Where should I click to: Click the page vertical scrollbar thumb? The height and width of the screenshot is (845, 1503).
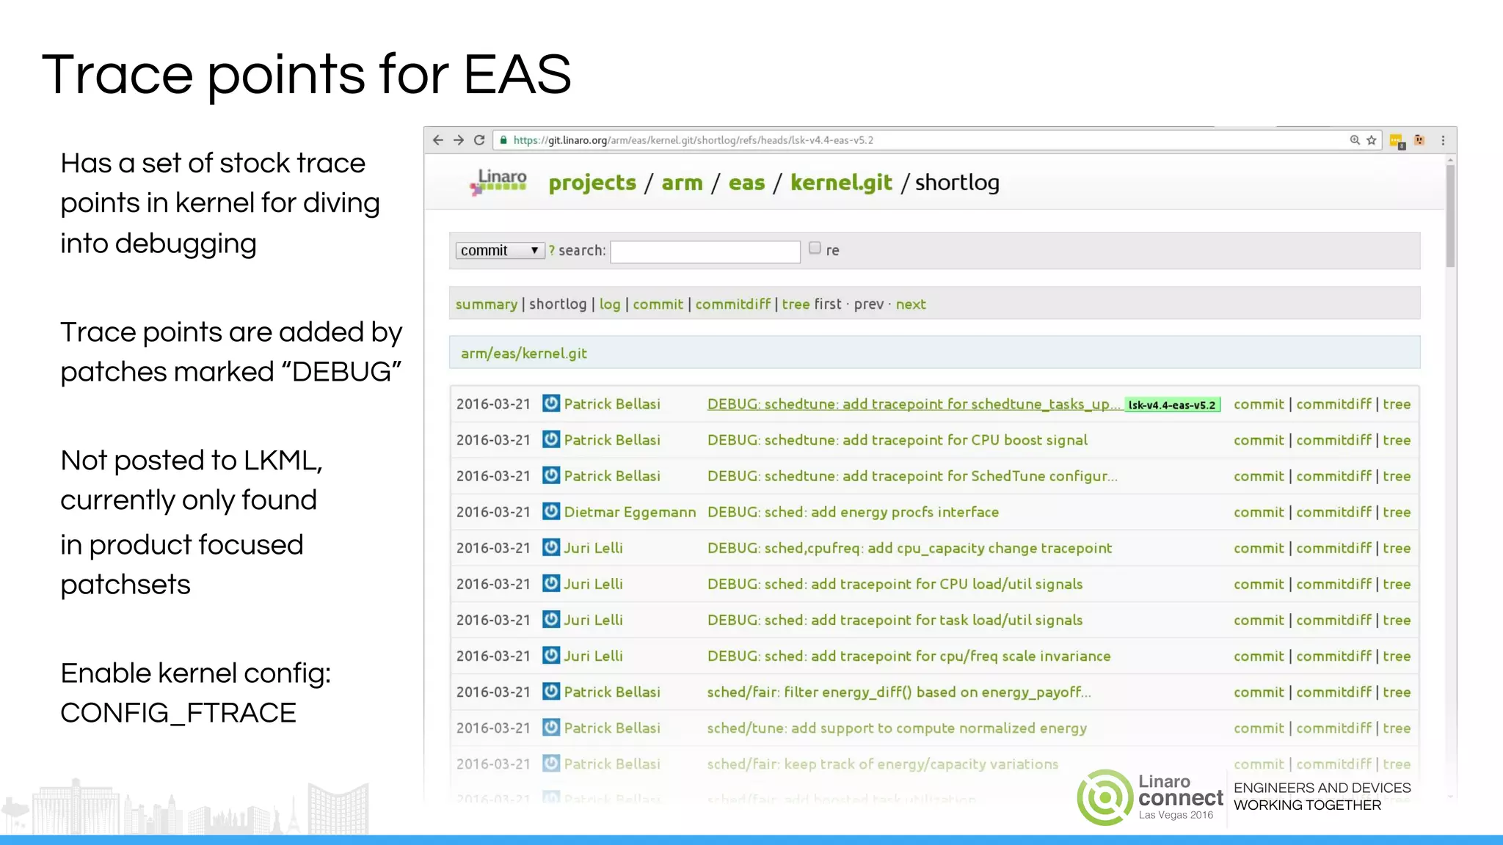pos(1450,216)
